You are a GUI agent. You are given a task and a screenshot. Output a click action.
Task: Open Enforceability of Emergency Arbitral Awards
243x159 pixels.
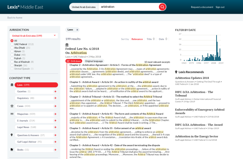point(200,111)
